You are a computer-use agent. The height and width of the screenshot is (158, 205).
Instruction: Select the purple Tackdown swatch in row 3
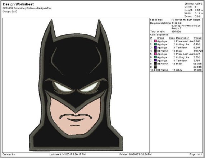coord(155,48)
